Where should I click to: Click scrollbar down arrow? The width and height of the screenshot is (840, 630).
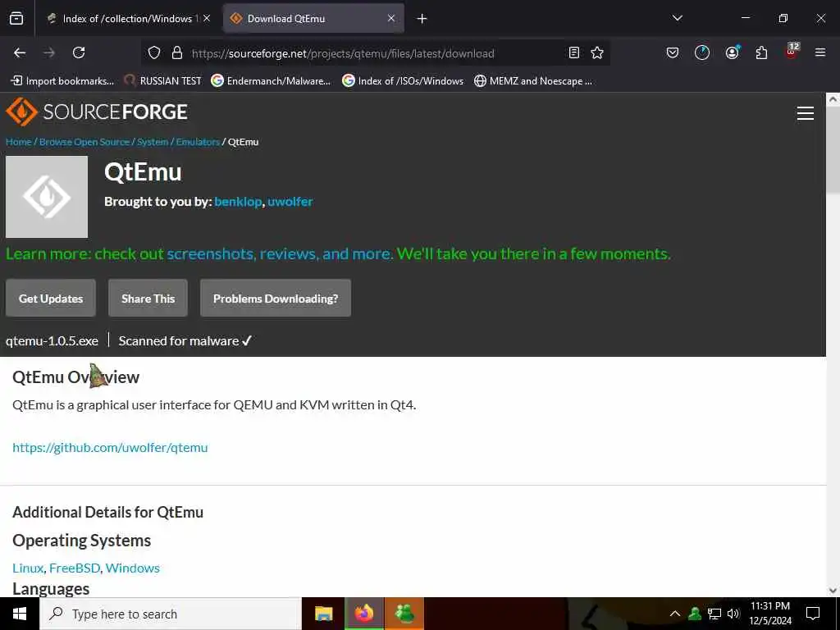[x=833, y=591]
